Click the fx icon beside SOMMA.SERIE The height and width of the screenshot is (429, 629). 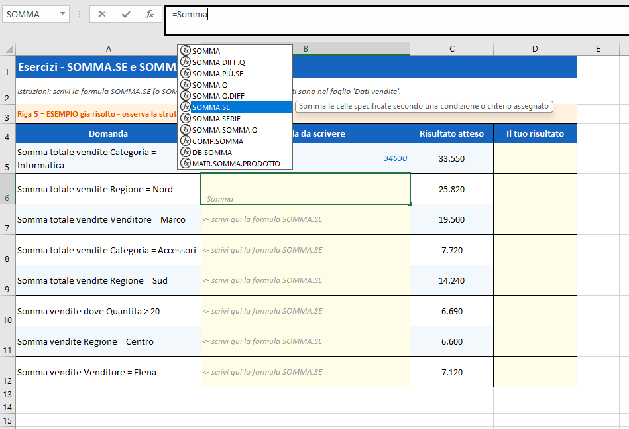point(186,118)
